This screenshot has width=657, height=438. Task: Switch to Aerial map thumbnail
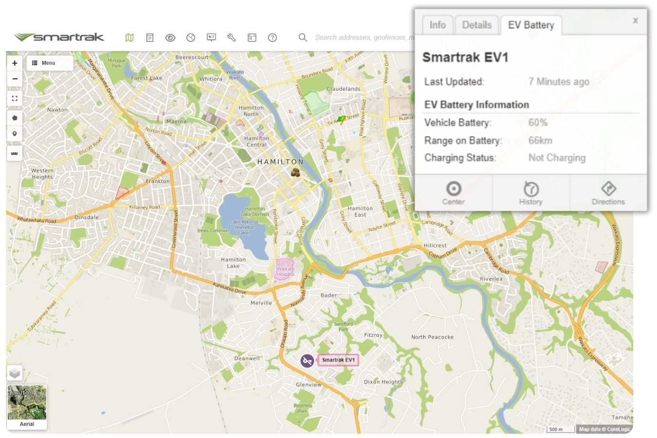pos(27,407)
